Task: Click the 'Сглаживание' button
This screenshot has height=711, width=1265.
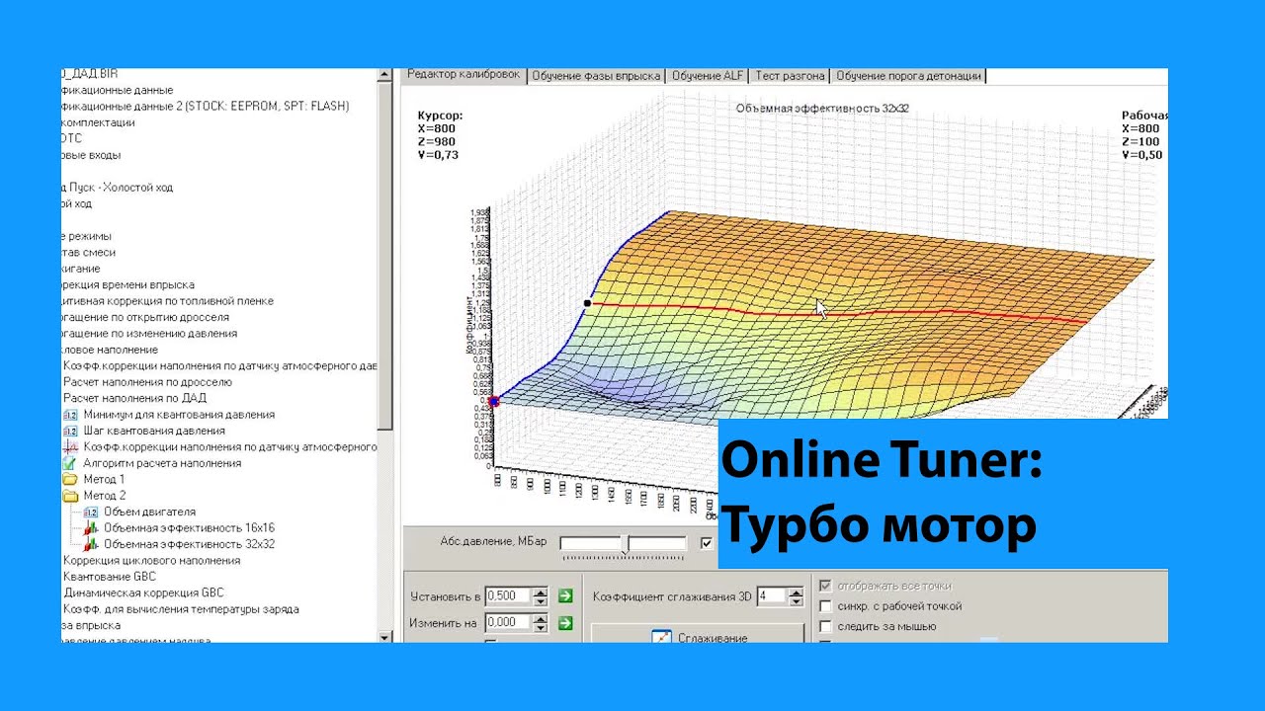Action: pyautogui.click(x=698, y=634)
